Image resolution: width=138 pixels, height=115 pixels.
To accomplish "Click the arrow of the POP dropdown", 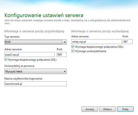I will [x=64, y=42].
